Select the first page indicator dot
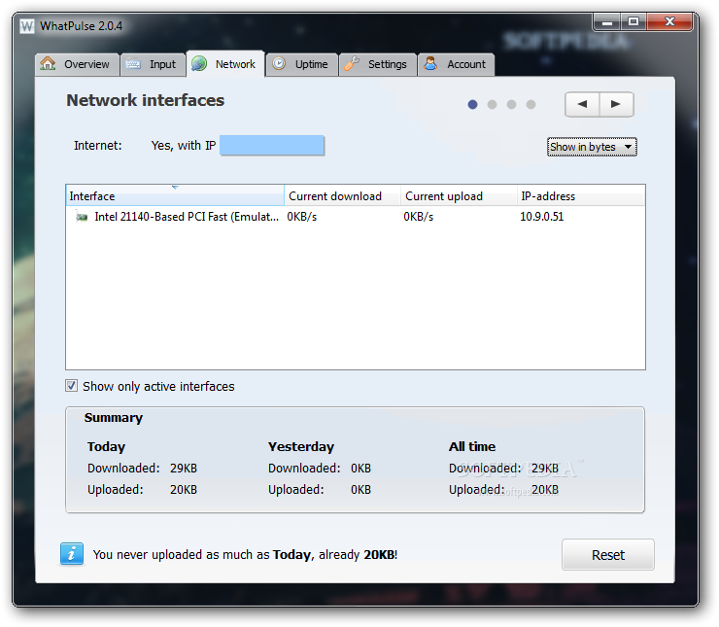 pyautogui.click(x=473, y=105)
